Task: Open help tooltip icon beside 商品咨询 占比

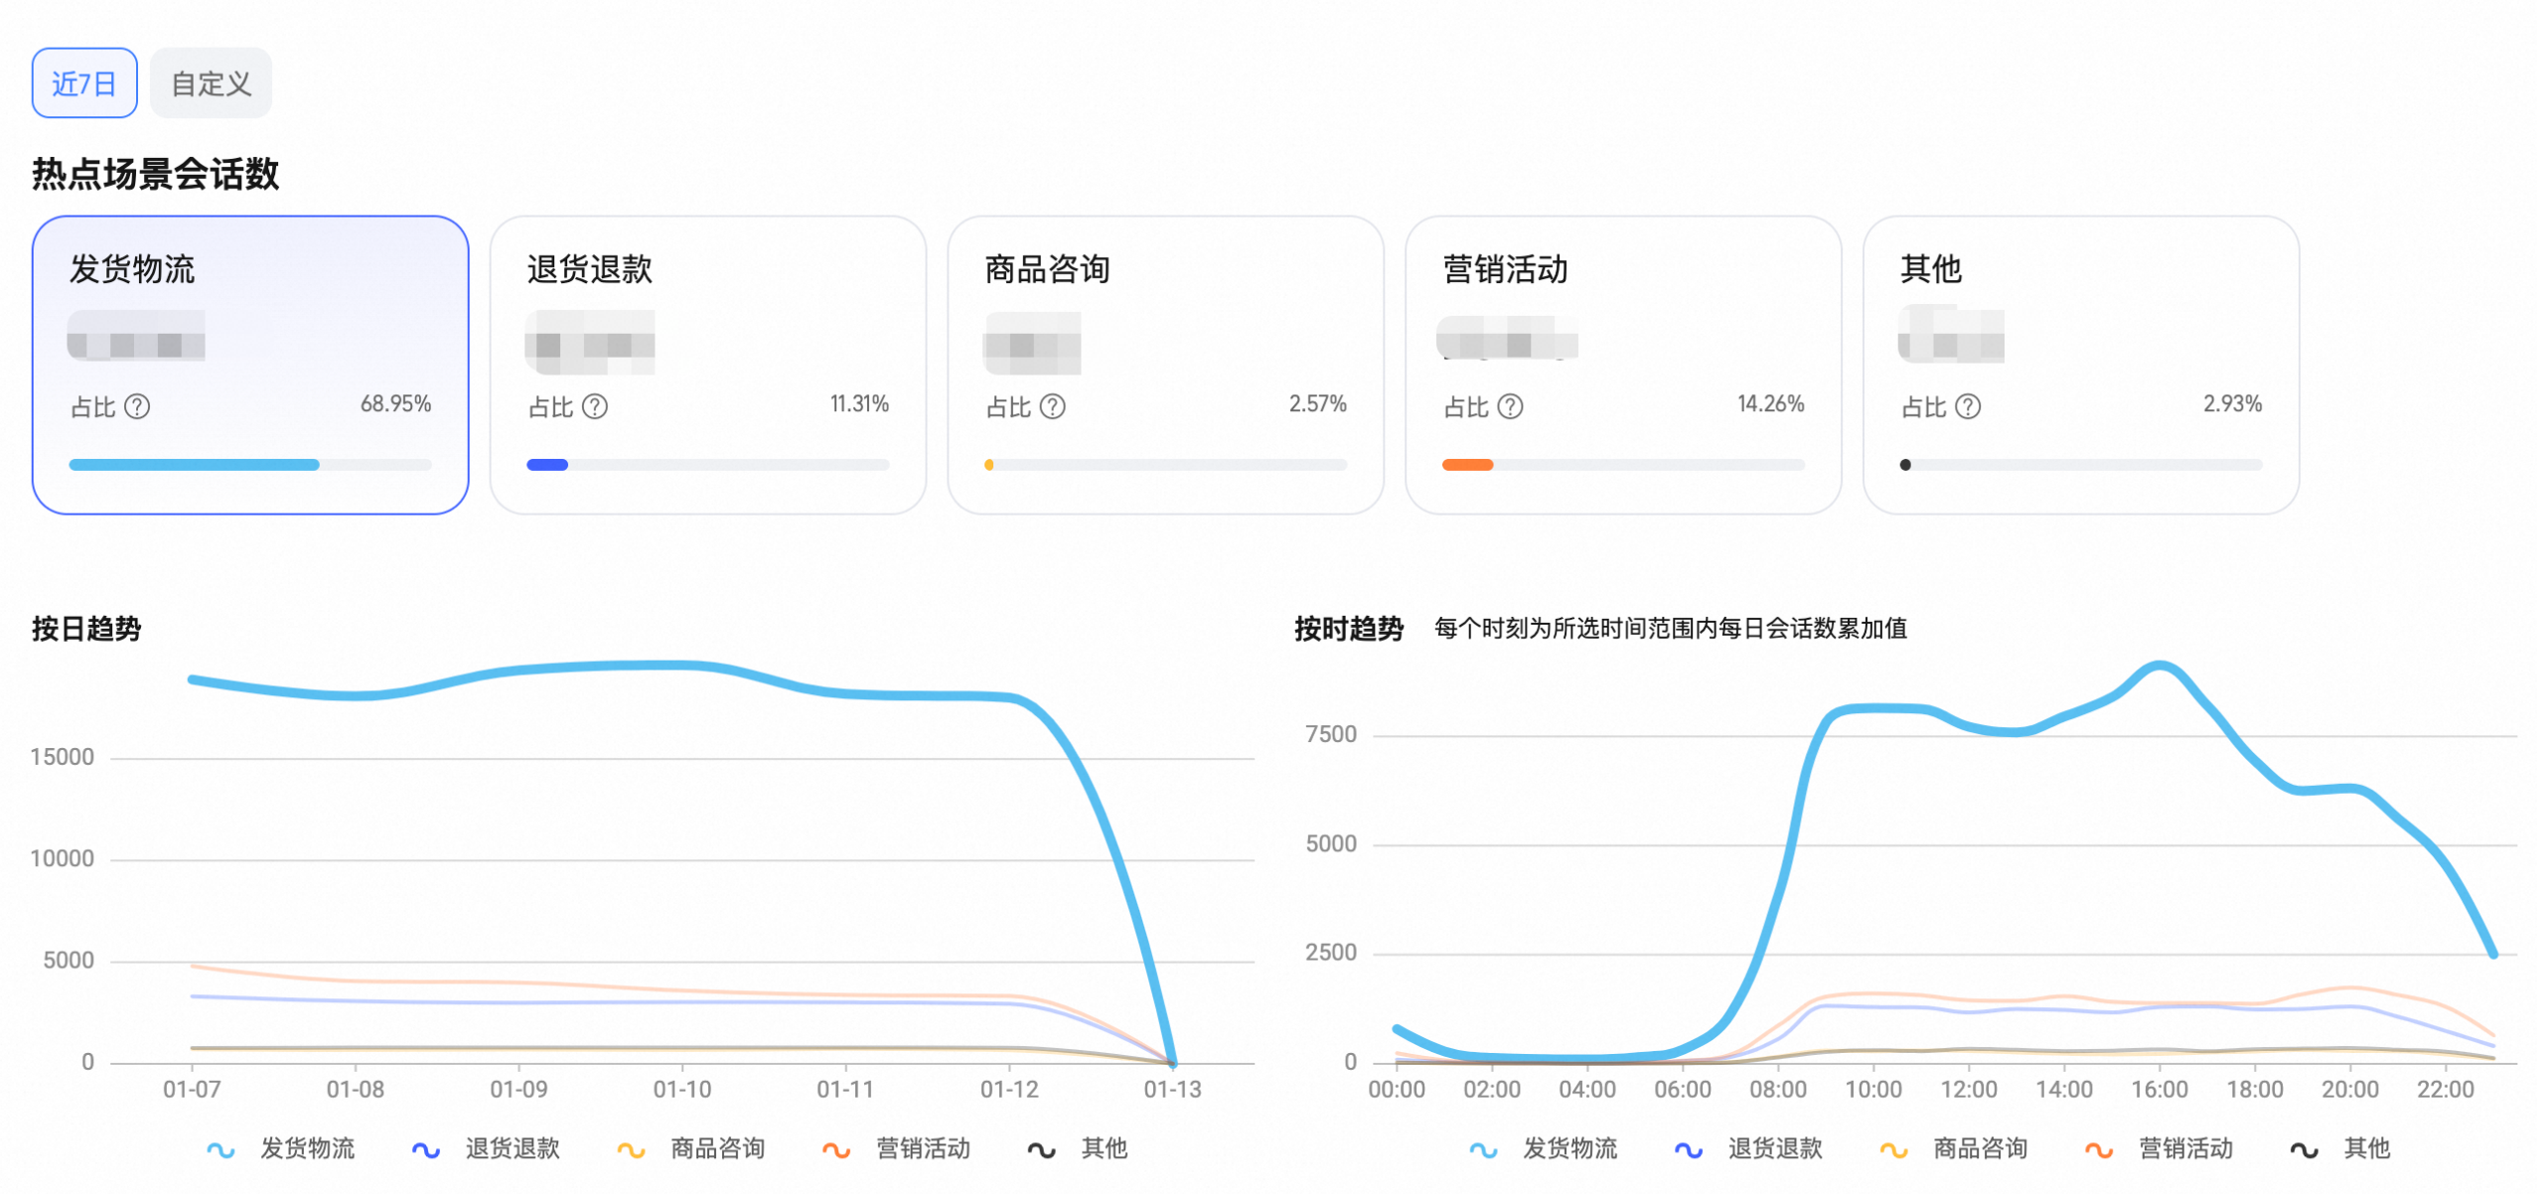Action: coord(1053,407)
